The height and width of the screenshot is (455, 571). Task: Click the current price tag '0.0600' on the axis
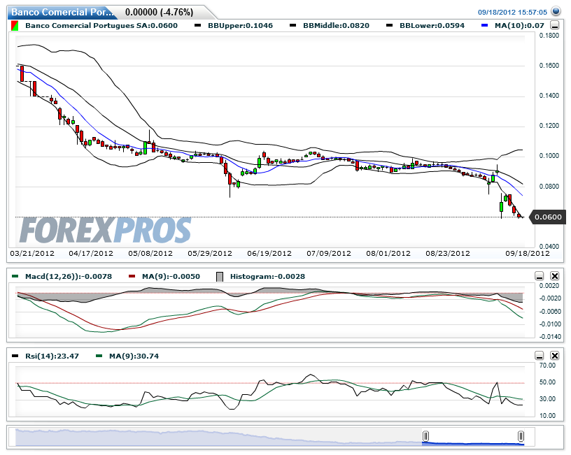click(548, 217)
